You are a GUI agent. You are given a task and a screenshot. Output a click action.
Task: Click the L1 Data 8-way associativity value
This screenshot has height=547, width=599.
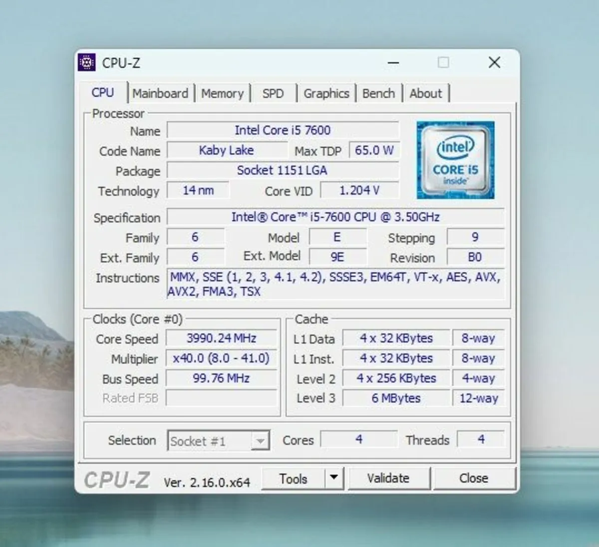[x=478, y=338]
